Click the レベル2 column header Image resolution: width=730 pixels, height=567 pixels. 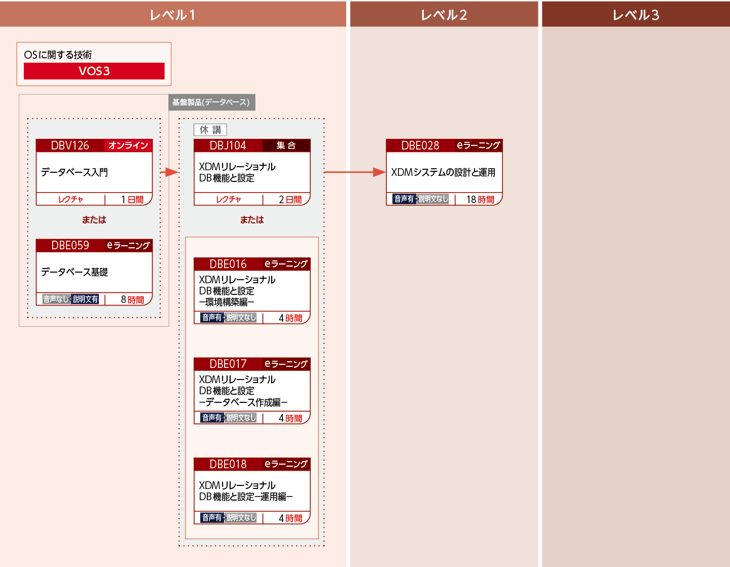(x=444, y=14)
